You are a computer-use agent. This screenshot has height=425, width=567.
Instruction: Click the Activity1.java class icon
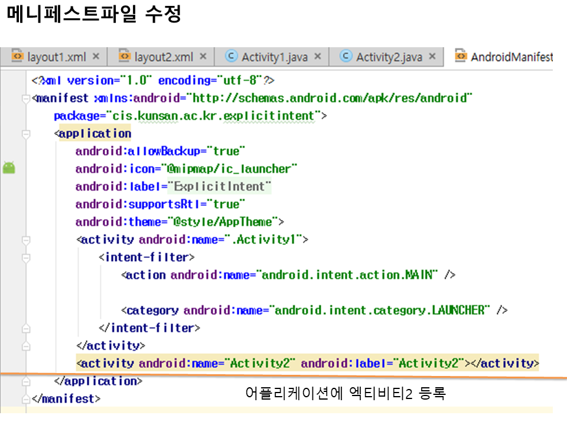point(232,57)
